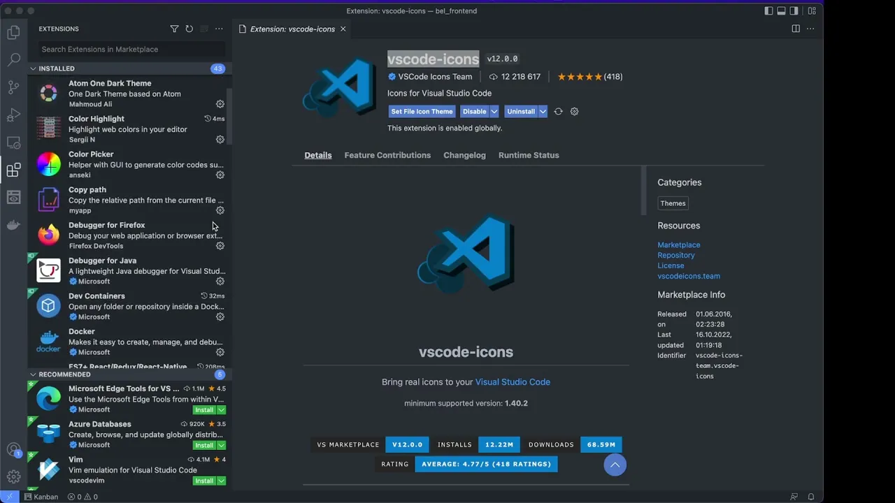The height and width of the screenshot is (503, 895).
Task: Click the scroll-to-top round button
Action: coord(615,465)
